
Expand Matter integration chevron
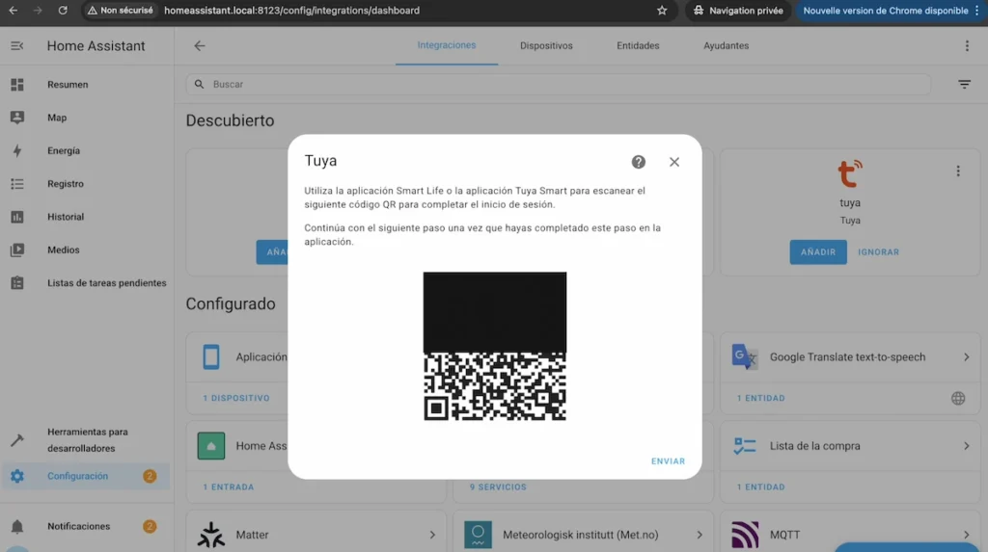coord(432,535)
